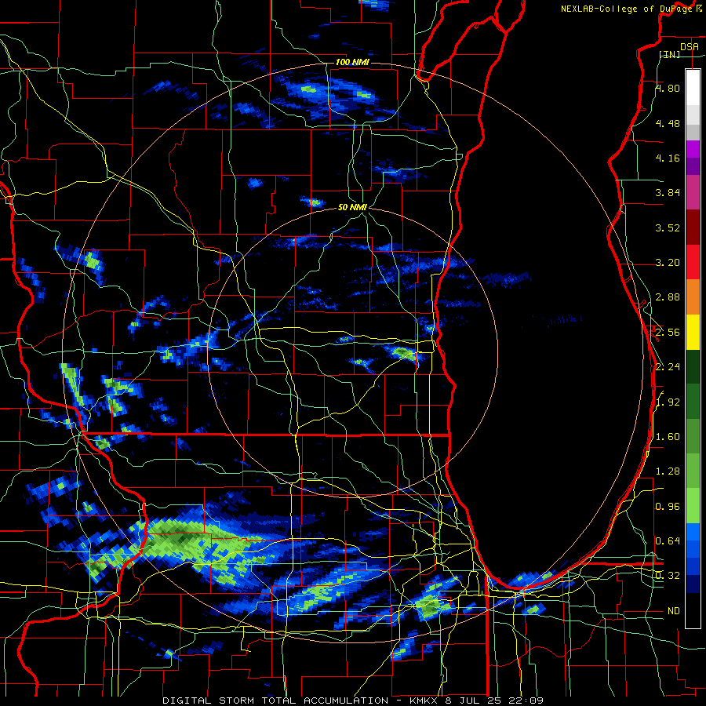Click the 3.20 legend value

(668, 263)
